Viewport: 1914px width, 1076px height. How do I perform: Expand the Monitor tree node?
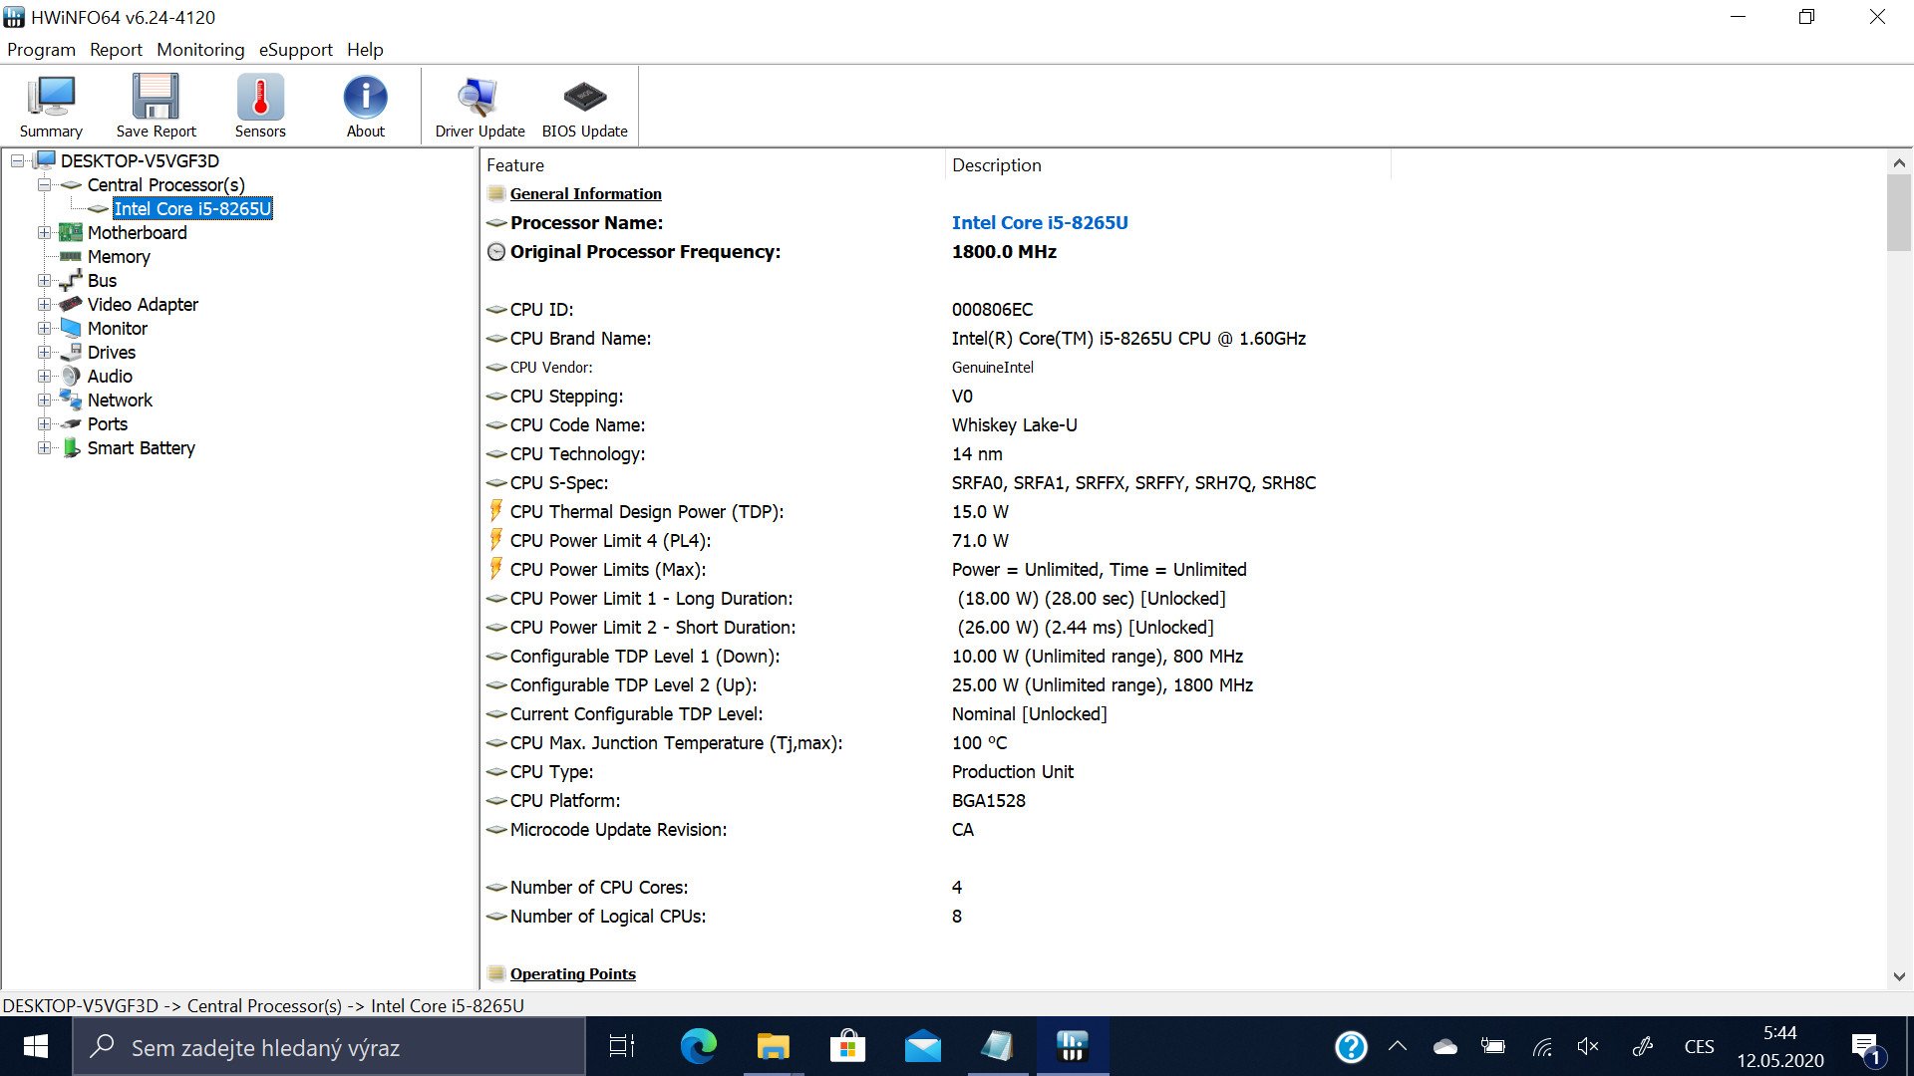click(x=44, y=328)
